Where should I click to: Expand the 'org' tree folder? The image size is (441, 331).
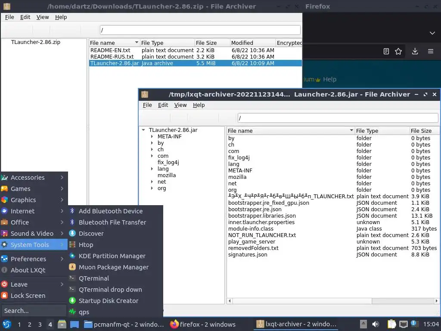point(152,188)
